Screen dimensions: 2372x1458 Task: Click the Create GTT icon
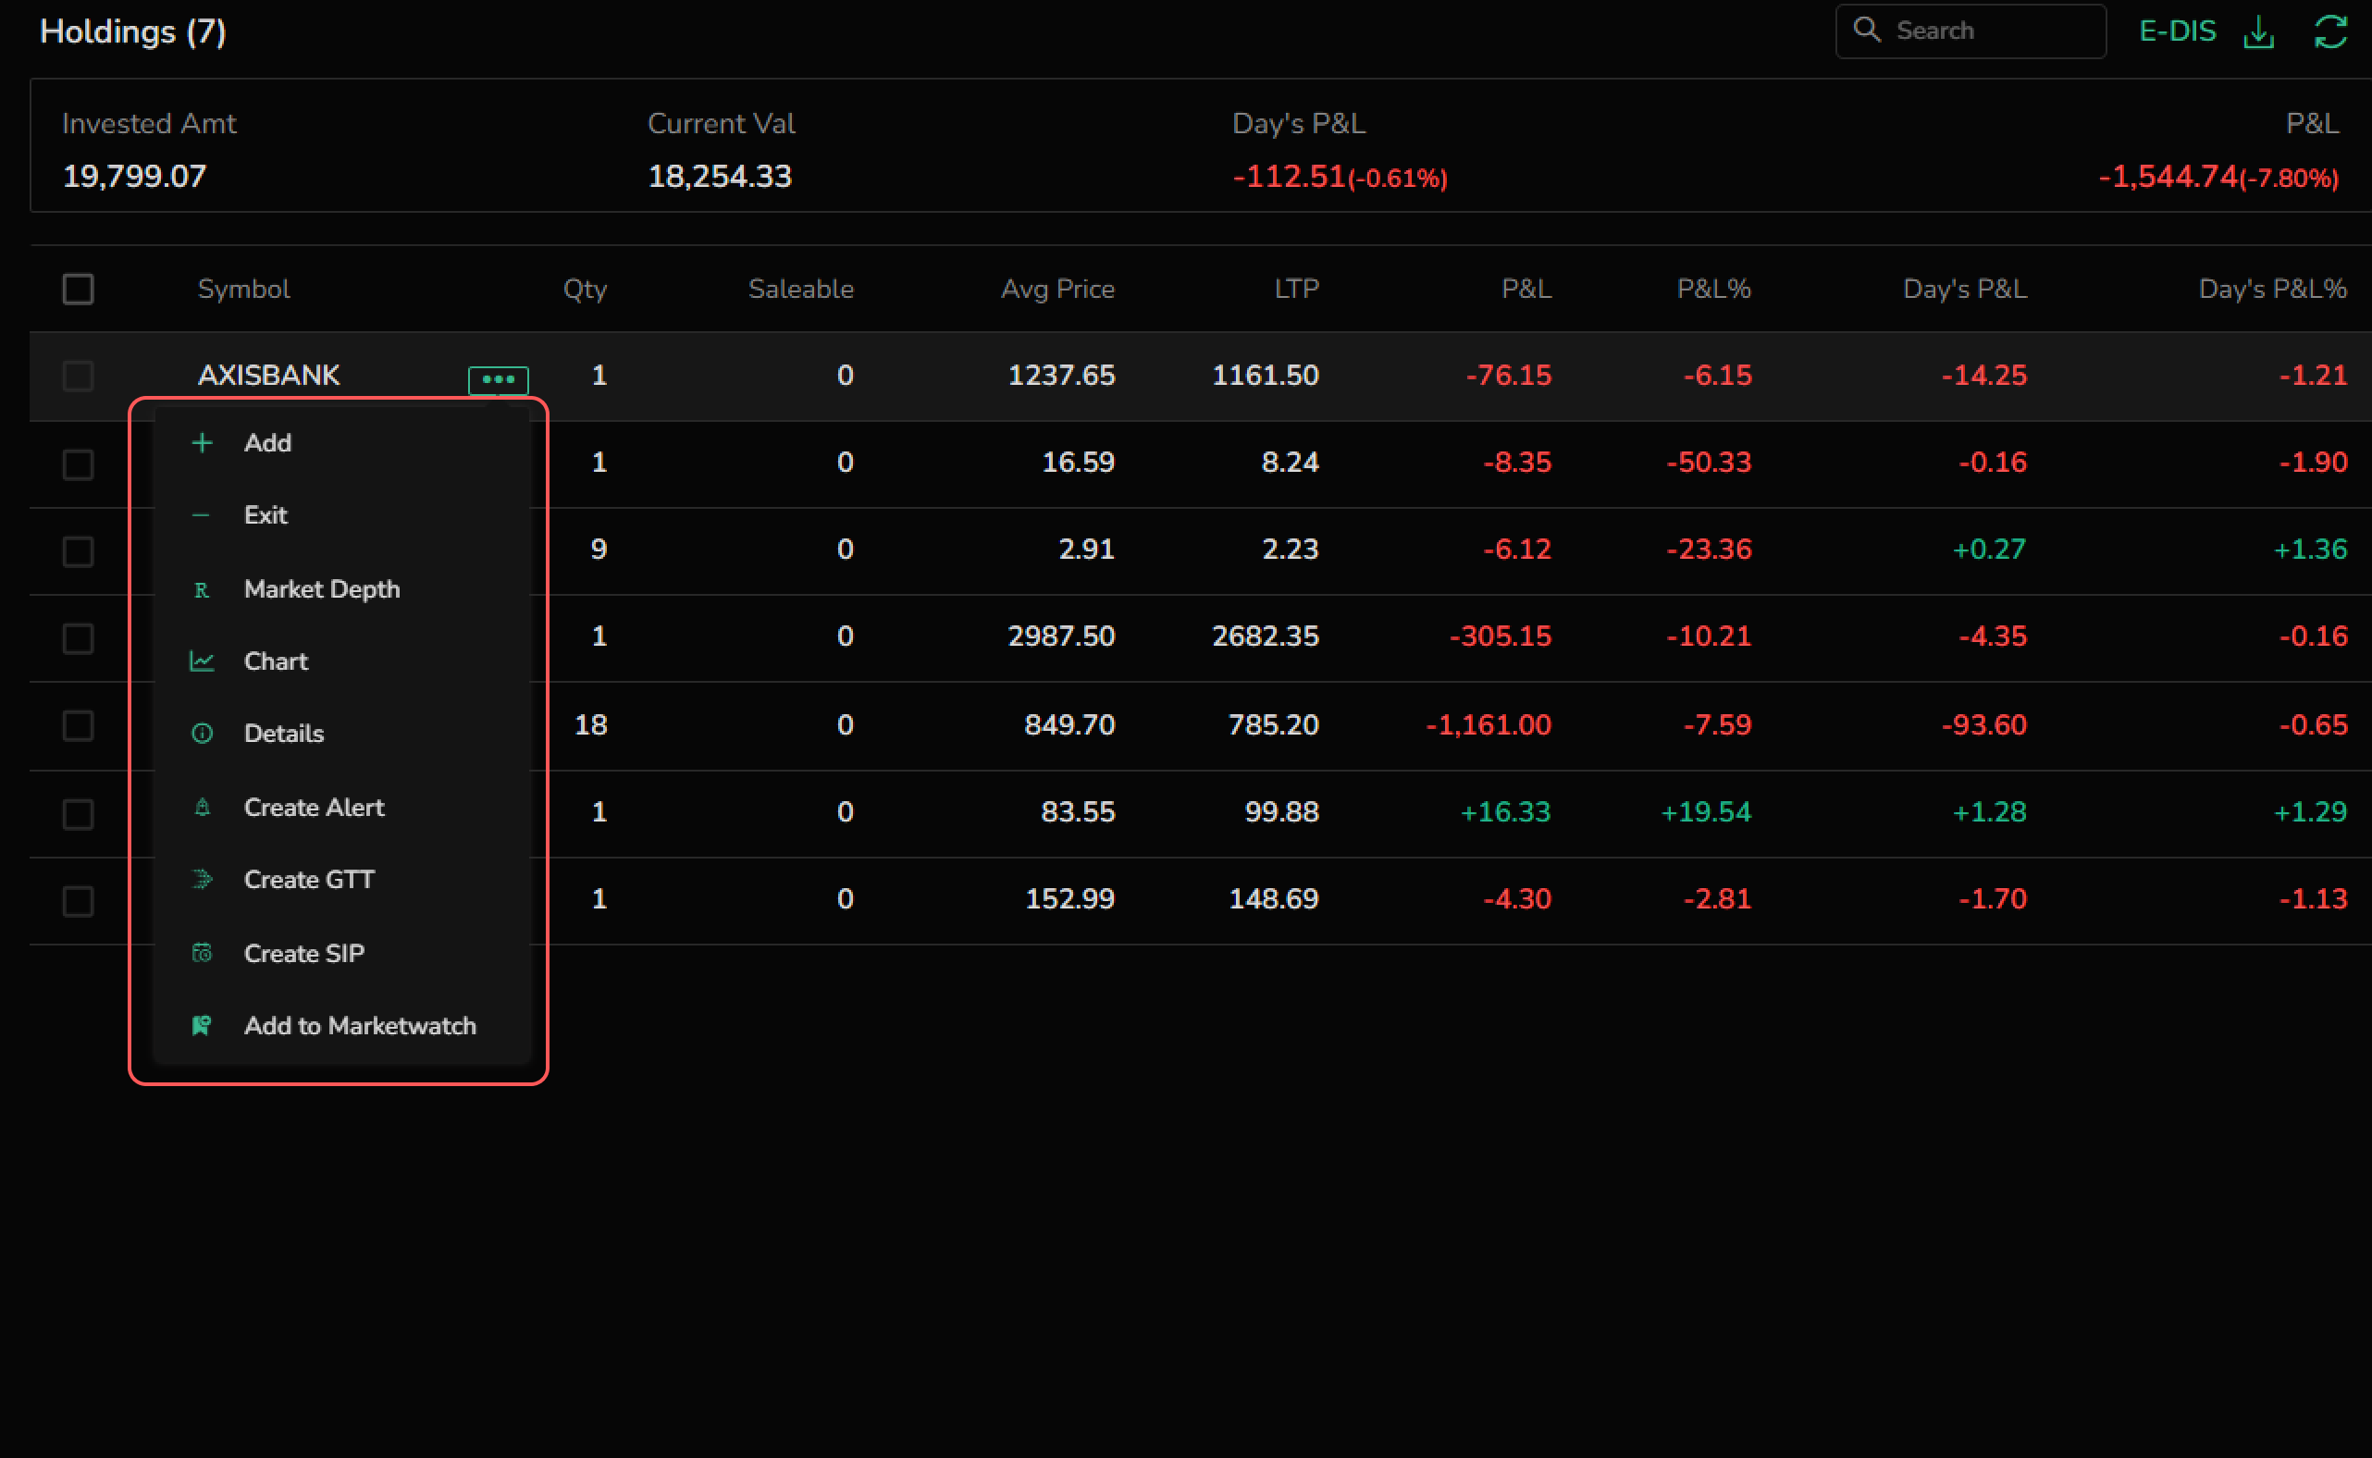[x=202, y=879]
